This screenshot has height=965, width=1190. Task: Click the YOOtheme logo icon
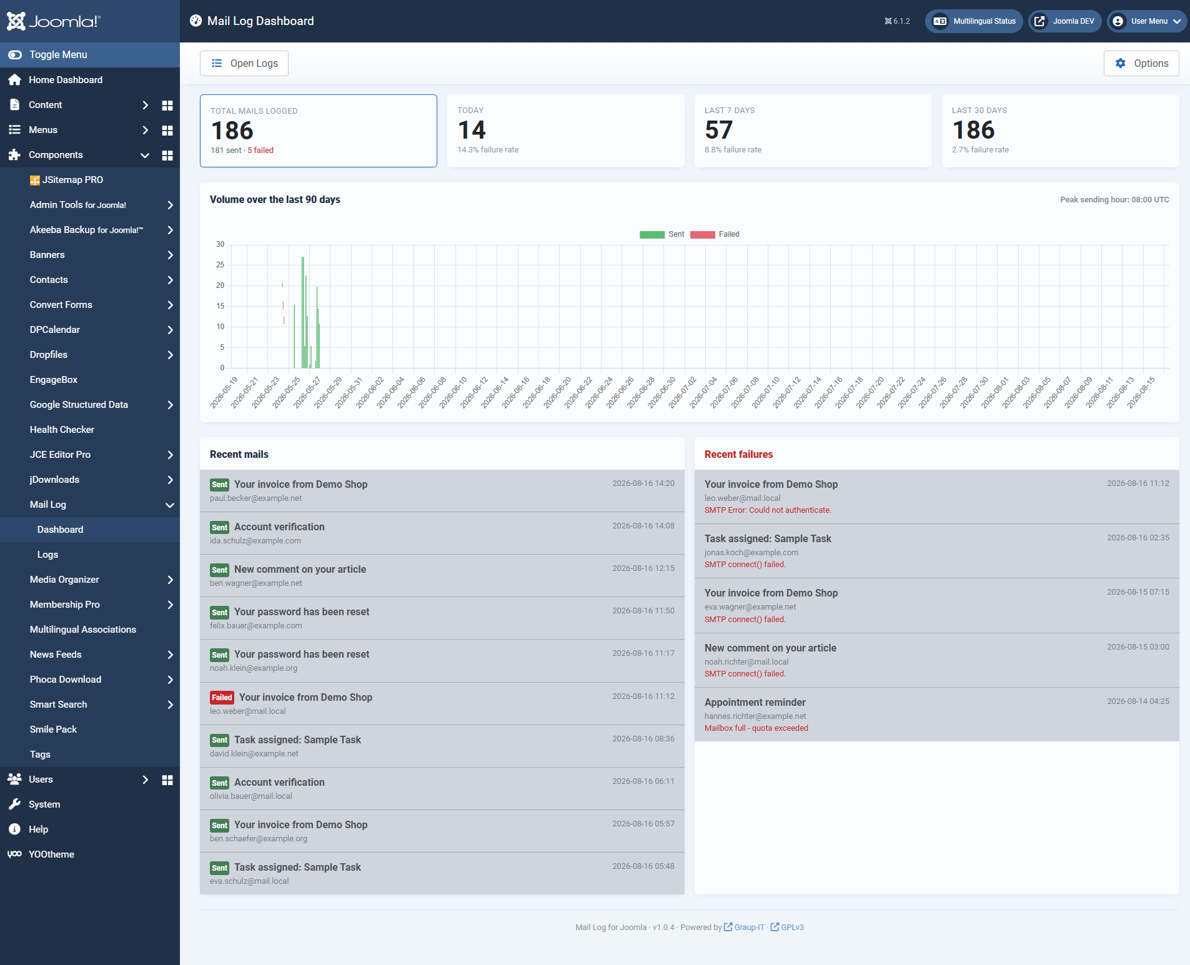[x=14, y=854]
